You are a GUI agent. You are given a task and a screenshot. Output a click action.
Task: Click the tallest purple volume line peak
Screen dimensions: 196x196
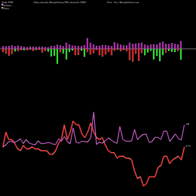[94, 113]
